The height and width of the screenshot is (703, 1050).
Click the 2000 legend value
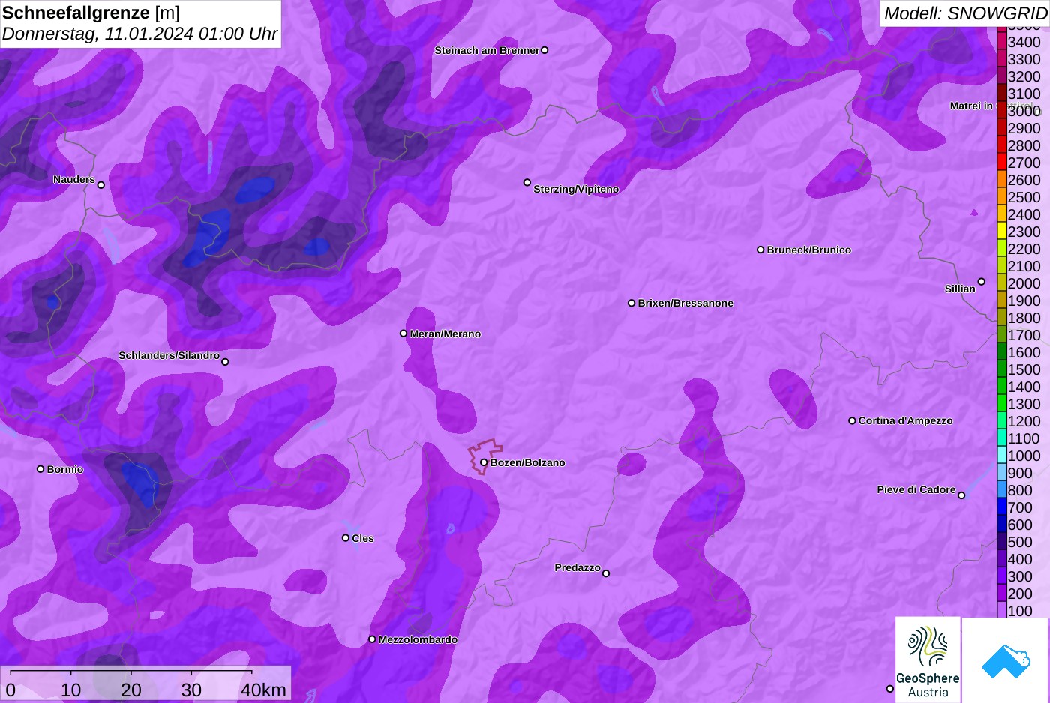(x=1024, y=283)
